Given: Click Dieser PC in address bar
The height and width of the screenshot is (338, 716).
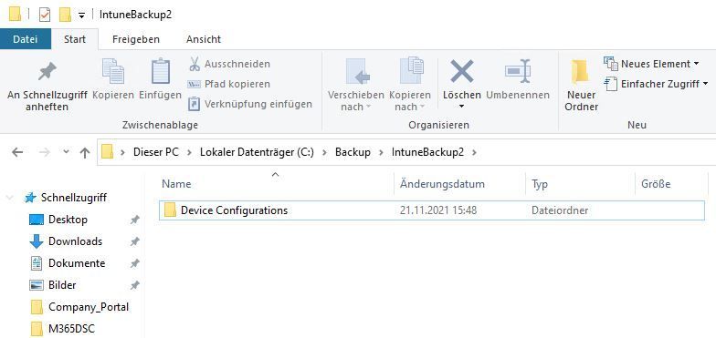Looking at the screenshot, I should pos(155,152).
